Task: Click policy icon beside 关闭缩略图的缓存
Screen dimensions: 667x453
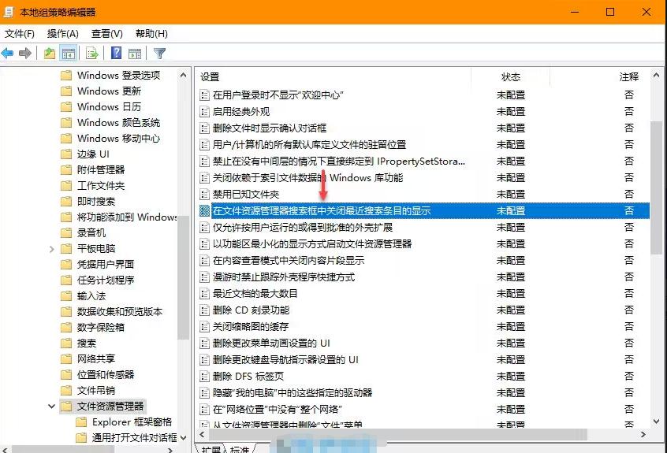Action: pyautogui.click(x=205, y=327)
